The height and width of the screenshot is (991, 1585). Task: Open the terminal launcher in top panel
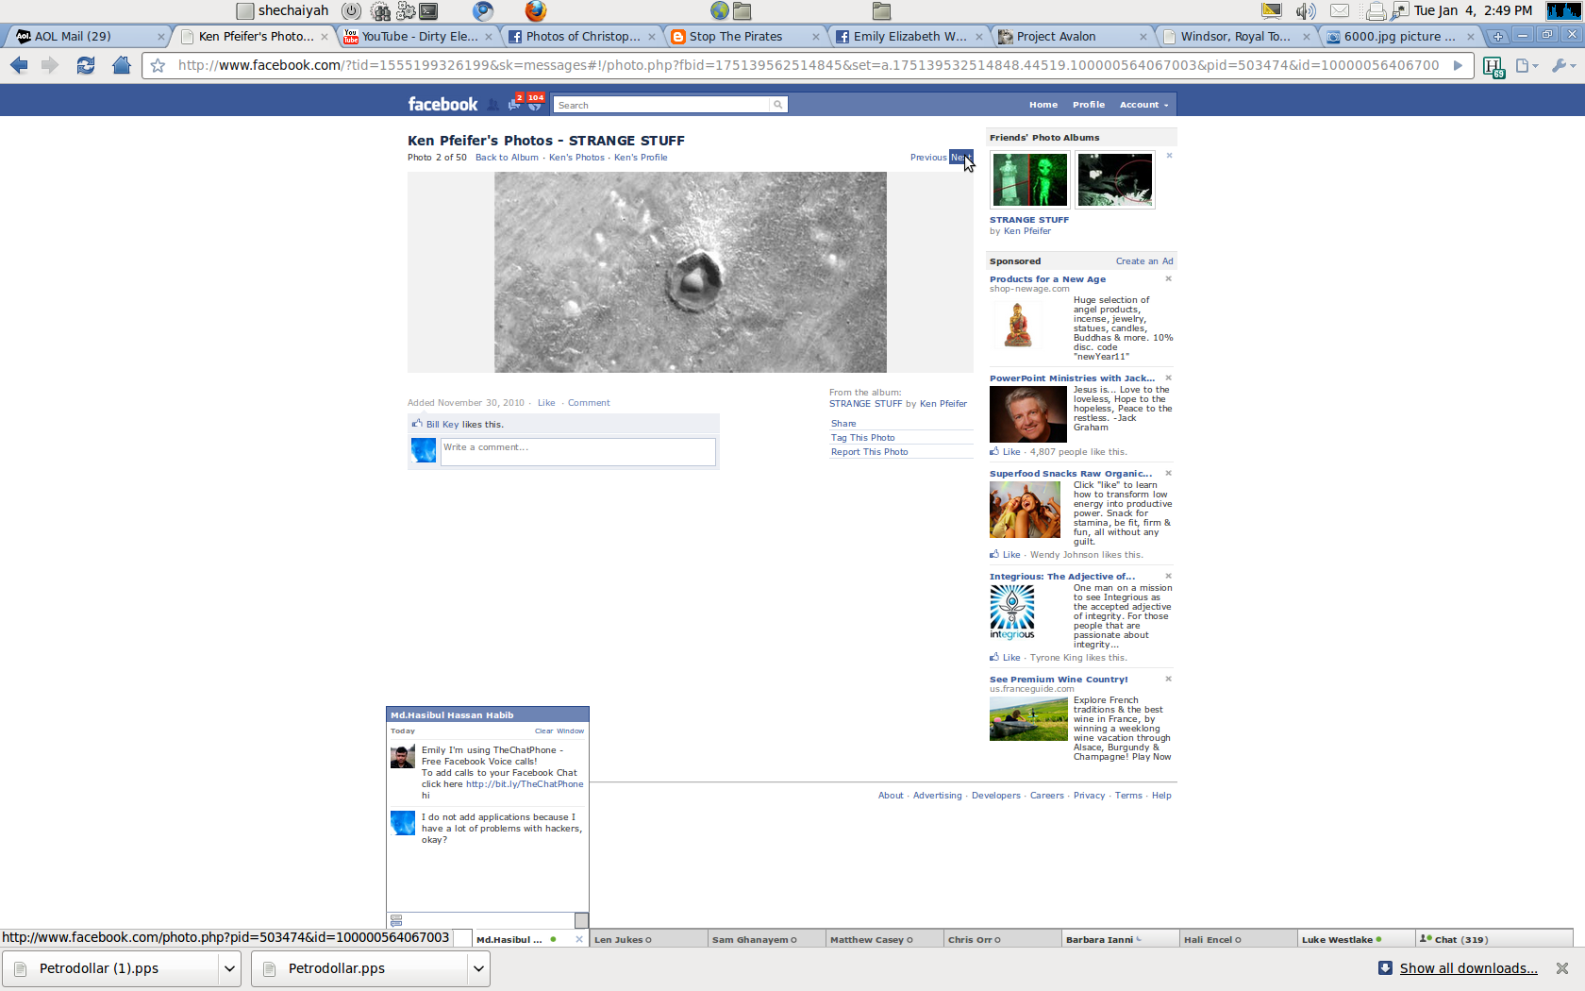(x=429, y=10)
